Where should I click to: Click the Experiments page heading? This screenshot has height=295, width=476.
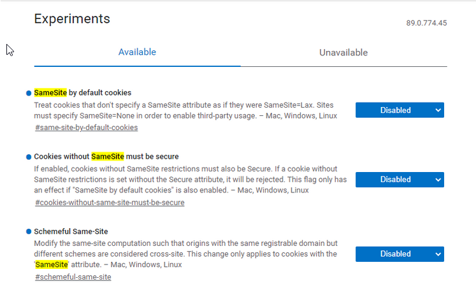tap(72, 19)
